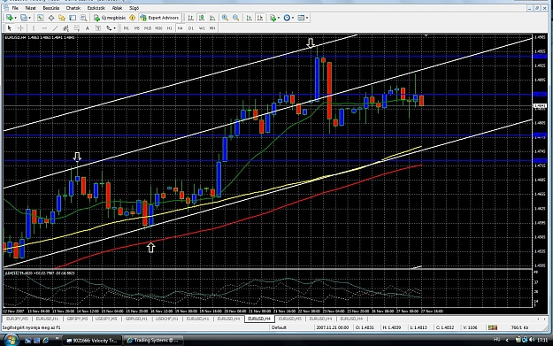Open the Templates dropdown
Image resolution: width=553 pixels, height=346 pixels.
[303, 18]
